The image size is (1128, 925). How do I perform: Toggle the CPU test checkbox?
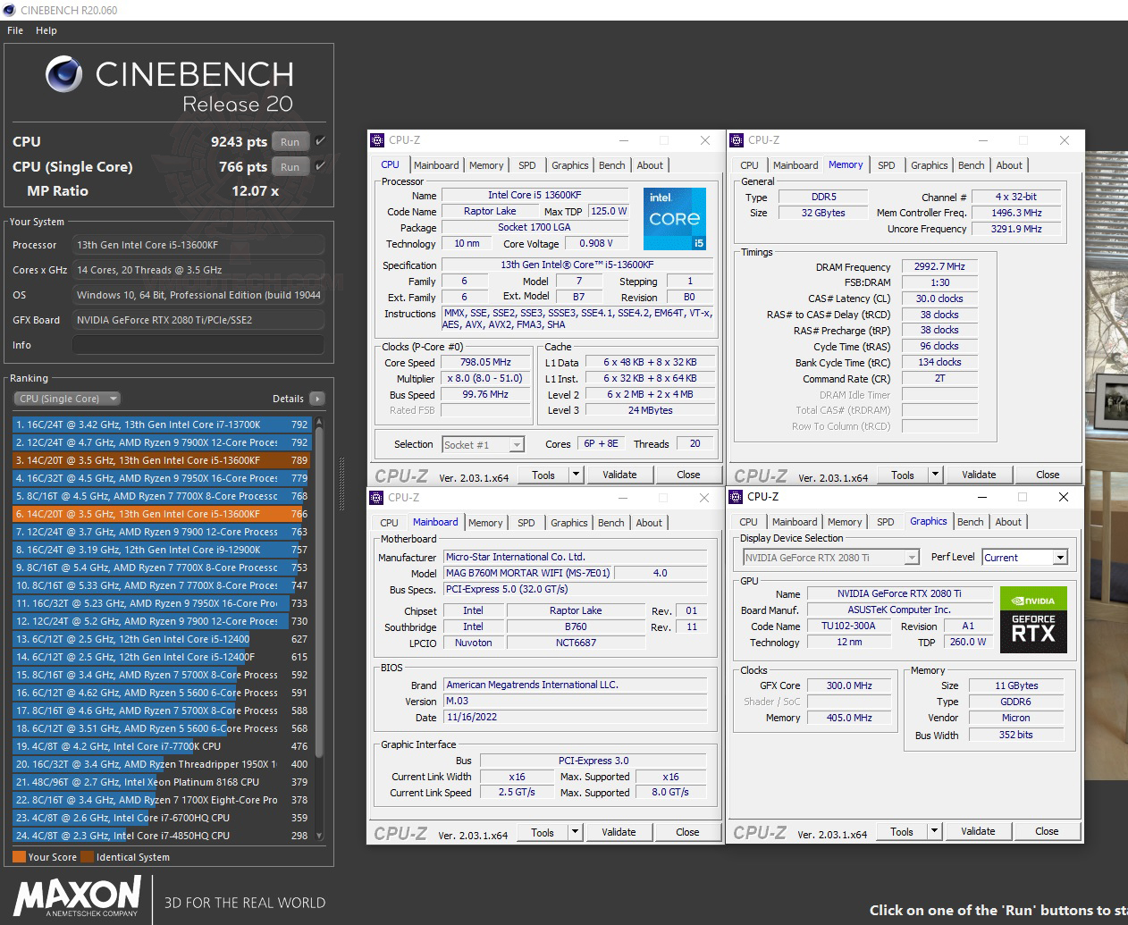pyautogui.click(x=321, y=141)
